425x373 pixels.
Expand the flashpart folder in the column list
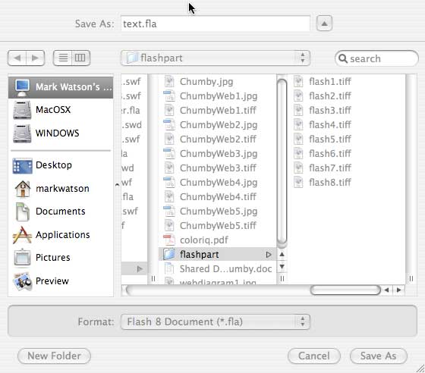(269, 255)
